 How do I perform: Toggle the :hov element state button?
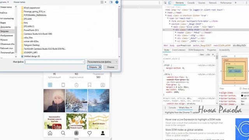pyautogui.click(x=202, y=54)
